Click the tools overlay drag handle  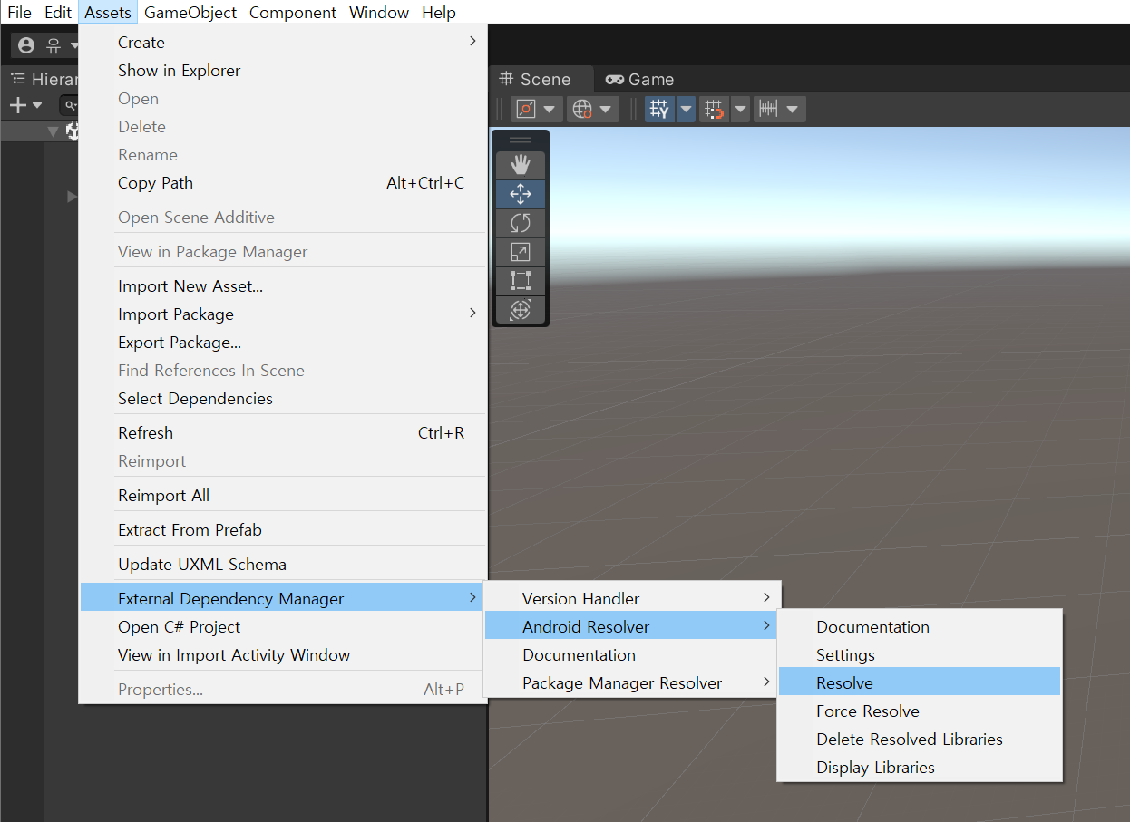tap(521, 140)
